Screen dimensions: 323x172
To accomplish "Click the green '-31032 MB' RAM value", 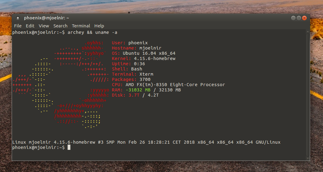I will [138, 90].
